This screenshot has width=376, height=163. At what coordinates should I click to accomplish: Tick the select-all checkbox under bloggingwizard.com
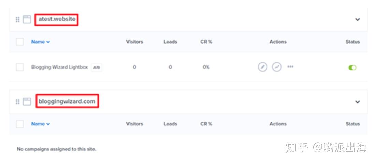tap(20, 124)
